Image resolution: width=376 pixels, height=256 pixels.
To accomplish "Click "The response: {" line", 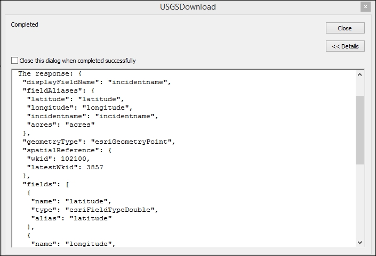I will click(49, 74).
